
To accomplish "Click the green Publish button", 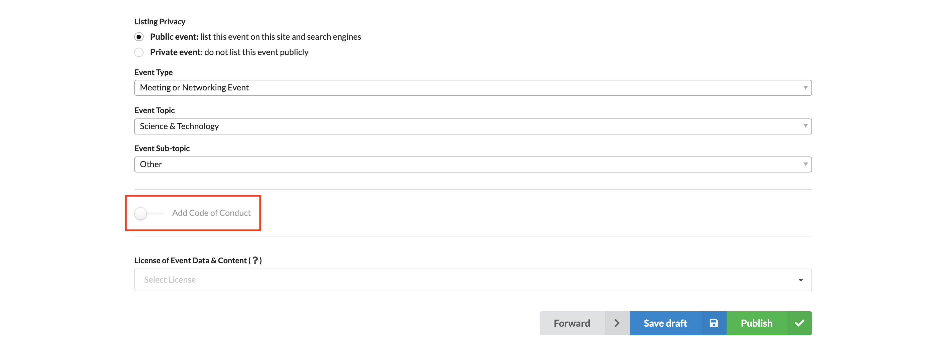I will (769, 323).
